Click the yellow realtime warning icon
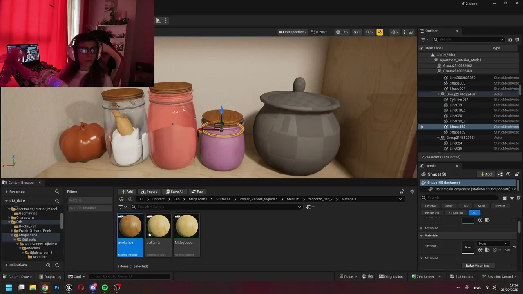This screenshot has height=294, width=523. [x=380, y=32]
